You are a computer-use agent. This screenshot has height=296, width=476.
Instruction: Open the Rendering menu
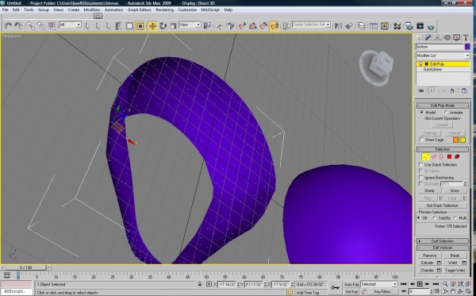tap(164, 10)
